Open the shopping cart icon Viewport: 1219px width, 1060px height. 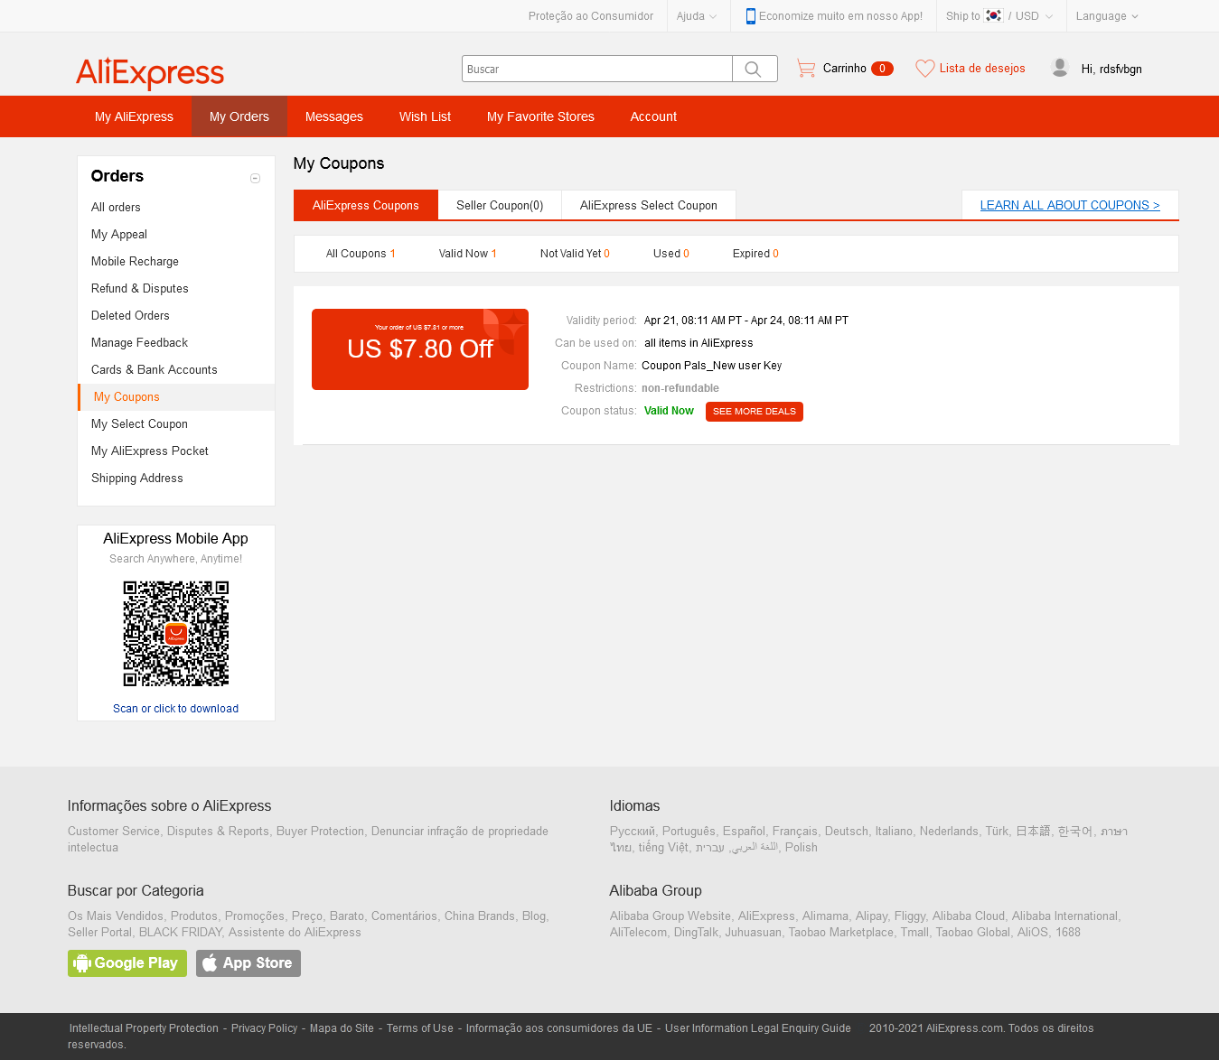pos(806,69)
